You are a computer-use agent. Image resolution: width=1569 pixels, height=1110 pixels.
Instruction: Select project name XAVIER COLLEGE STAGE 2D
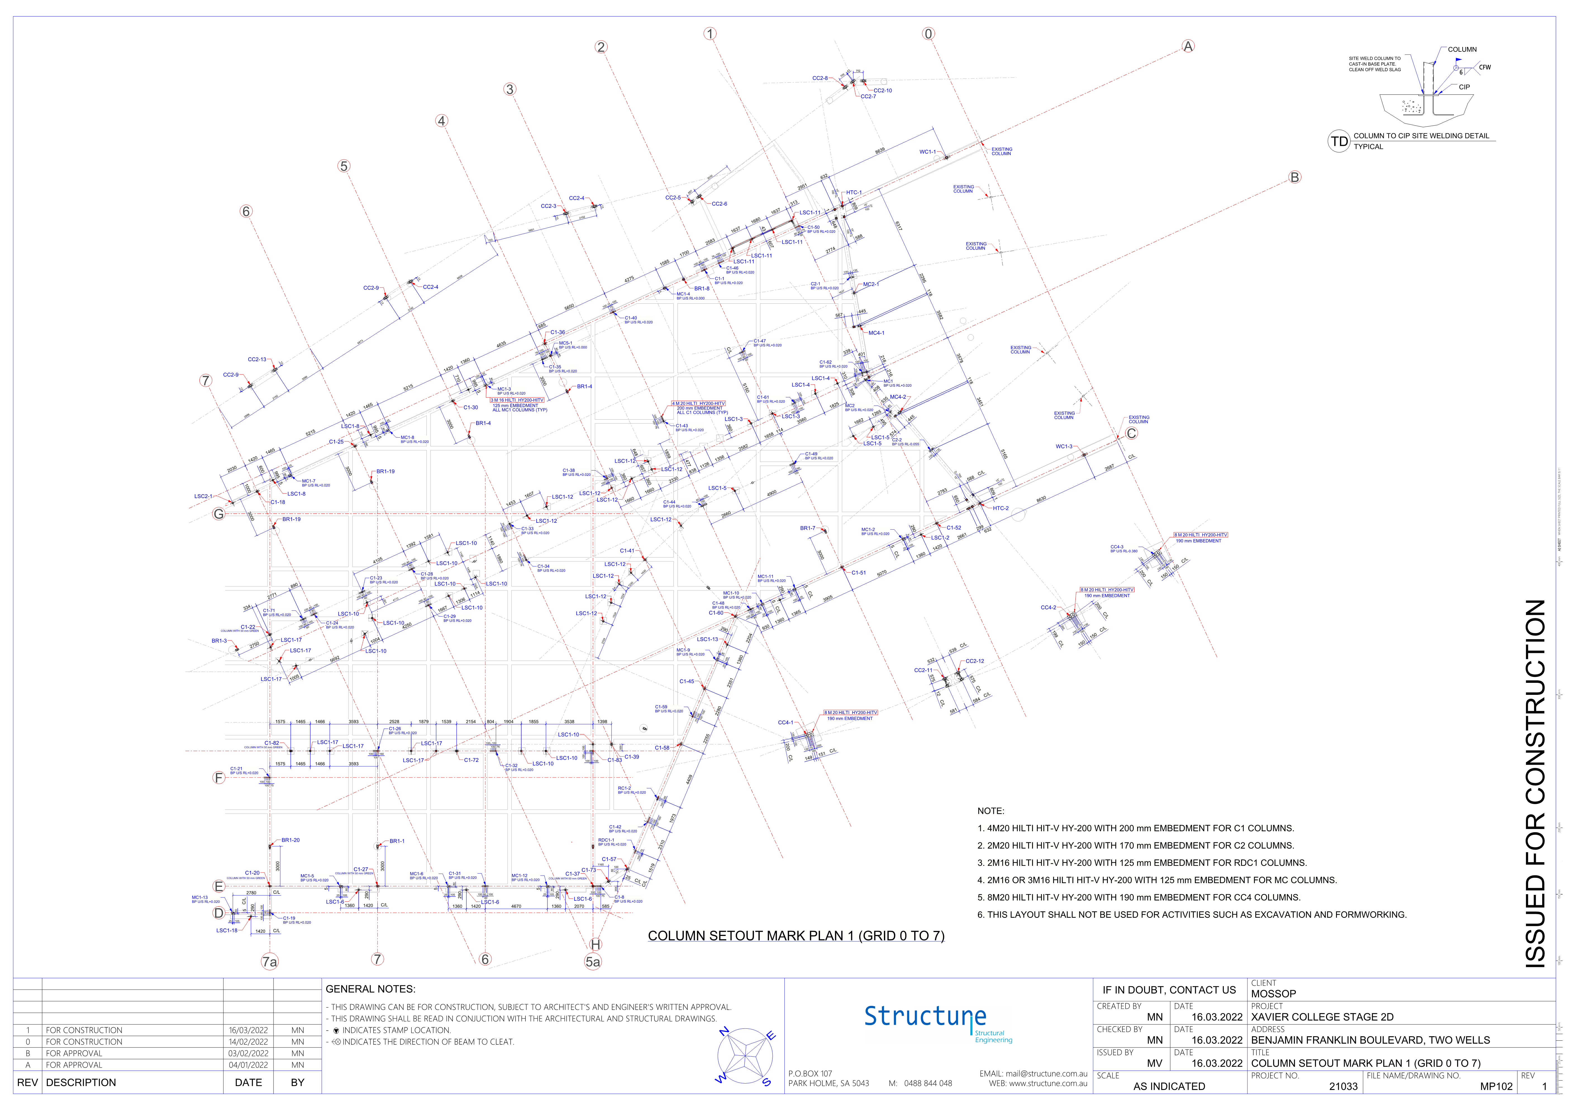tap(1322, 1017)
